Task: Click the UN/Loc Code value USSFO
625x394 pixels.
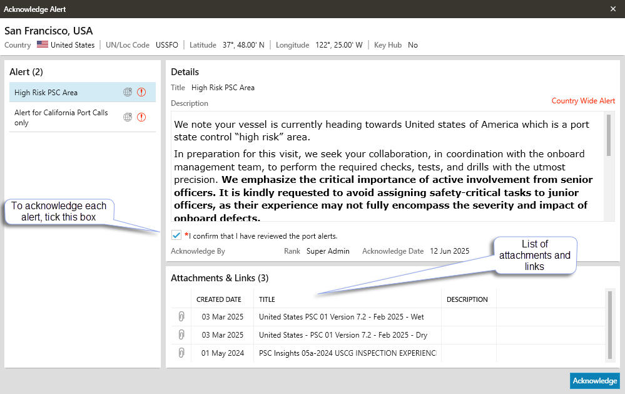Action: [167, 44]
